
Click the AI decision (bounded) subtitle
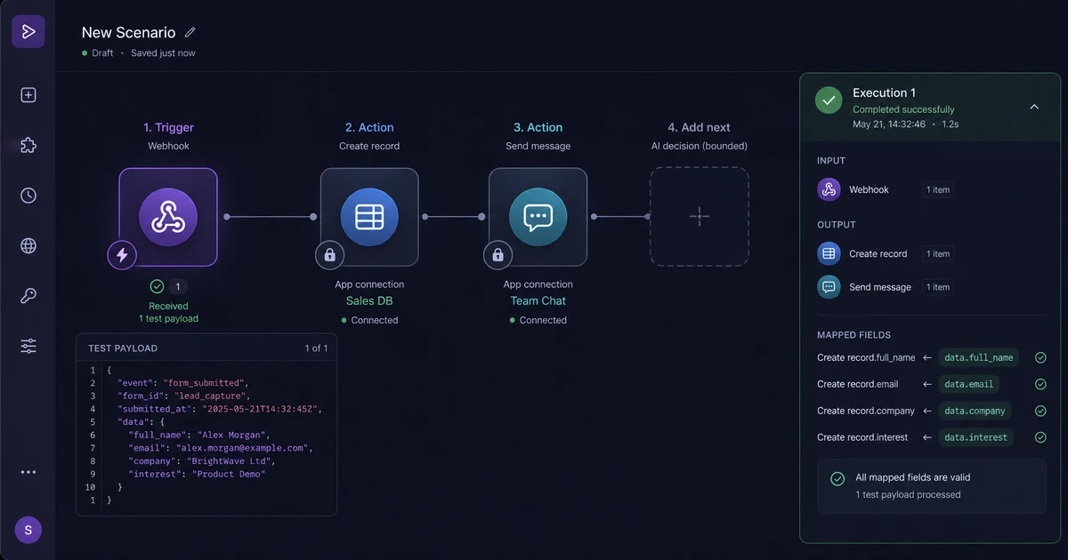(699, 146)
